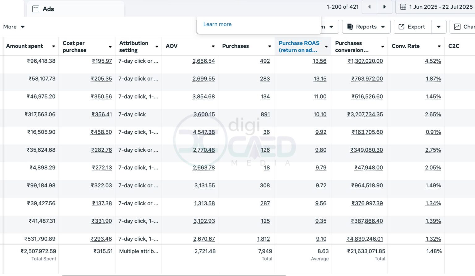This screenshot has width=475, height=276.
Task: Follow the Learn more link
Action: point(217,24)
